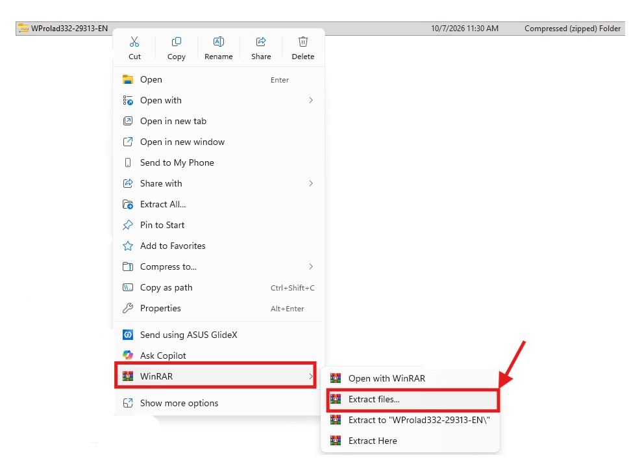
Task: Click the Cut scissors icon
Action: pos(134,42)
